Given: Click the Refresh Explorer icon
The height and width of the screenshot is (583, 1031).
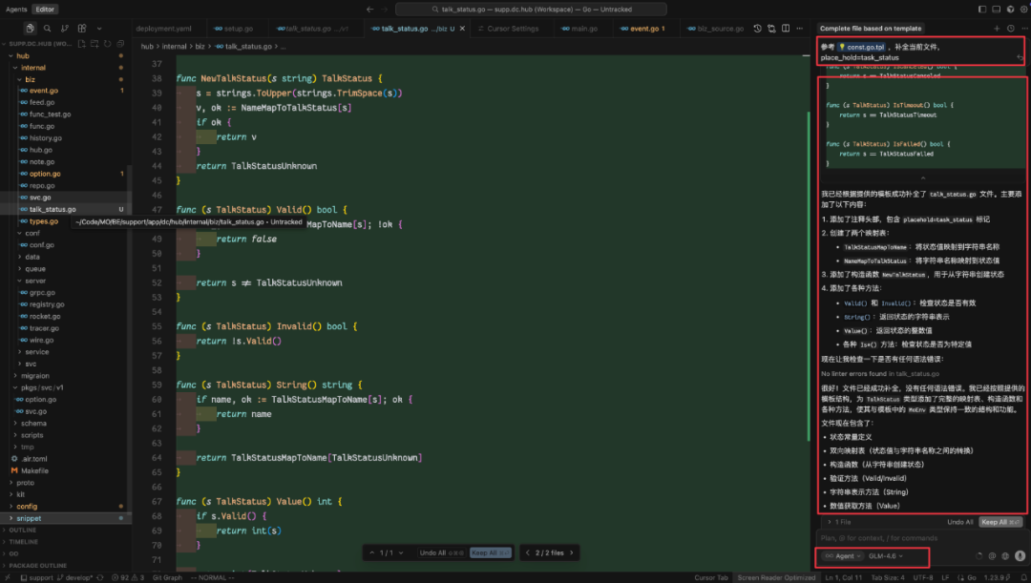Looking at the screenshot, I should 107,44.
